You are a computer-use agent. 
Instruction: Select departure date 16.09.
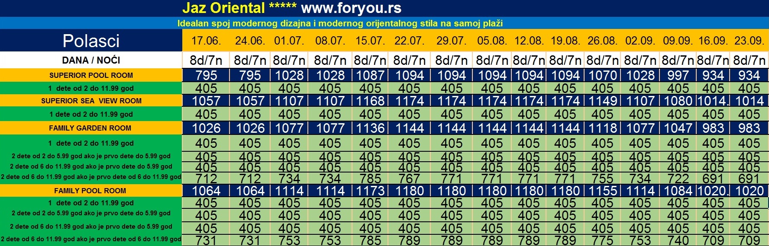(713, 41)
